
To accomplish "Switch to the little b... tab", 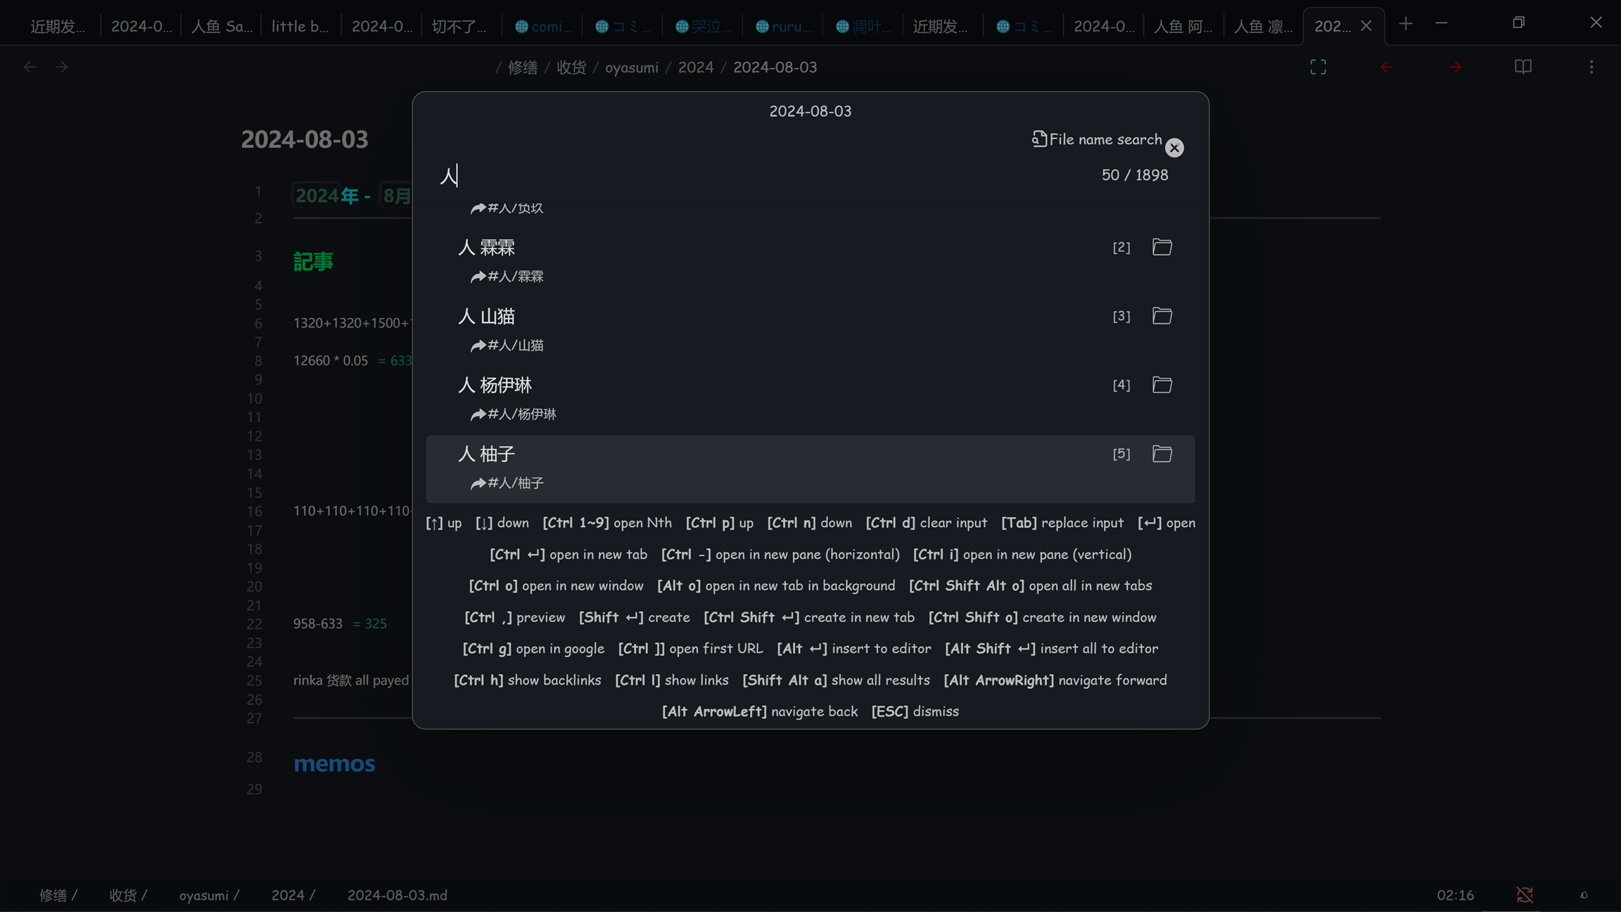I will point(300,26).
